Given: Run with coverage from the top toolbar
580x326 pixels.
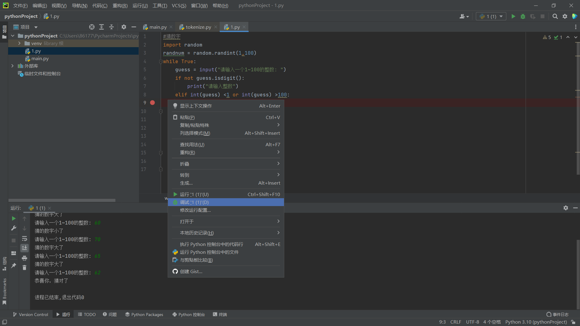Looking at the screenshot, I should click(533, 16).
